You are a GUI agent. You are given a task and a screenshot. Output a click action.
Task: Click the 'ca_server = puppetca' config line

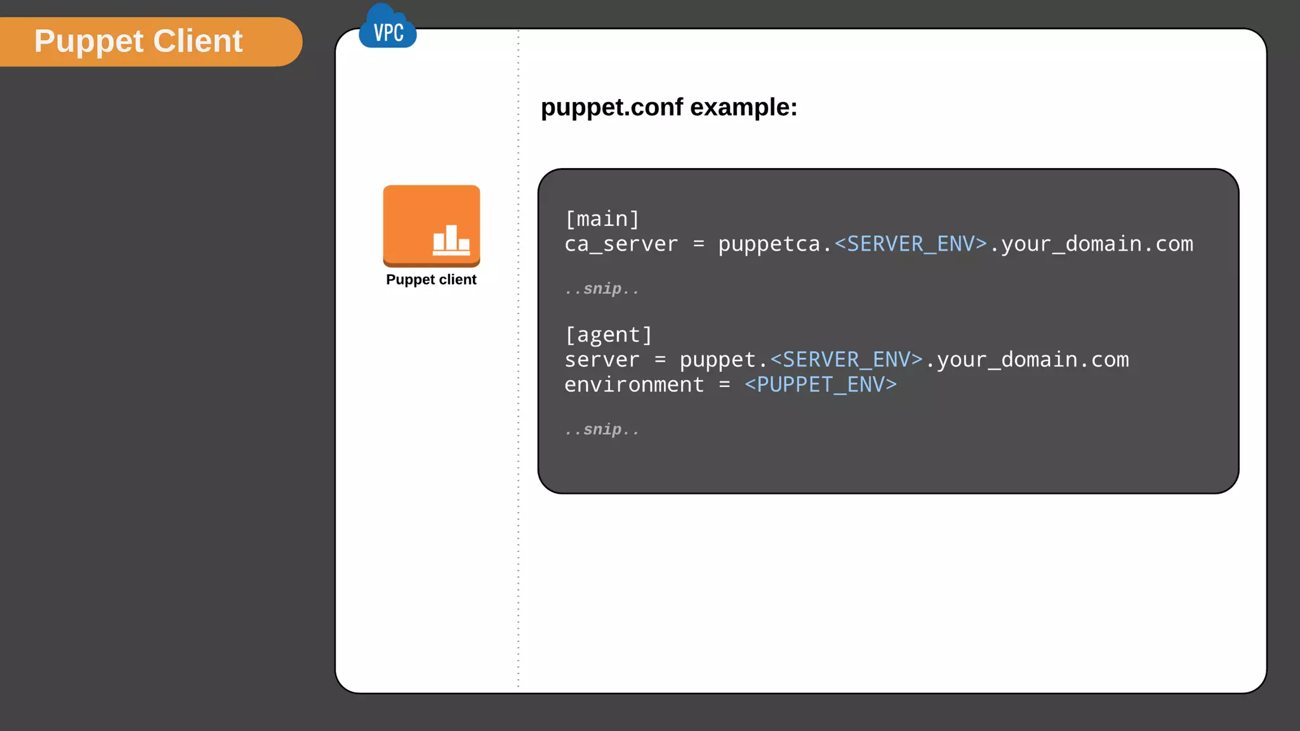point(879,244)
